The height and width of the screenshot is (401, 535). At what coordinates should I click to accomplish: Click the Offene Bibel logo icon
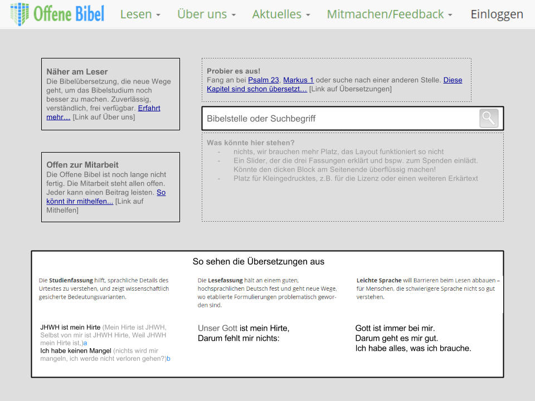tap(20, 14)
